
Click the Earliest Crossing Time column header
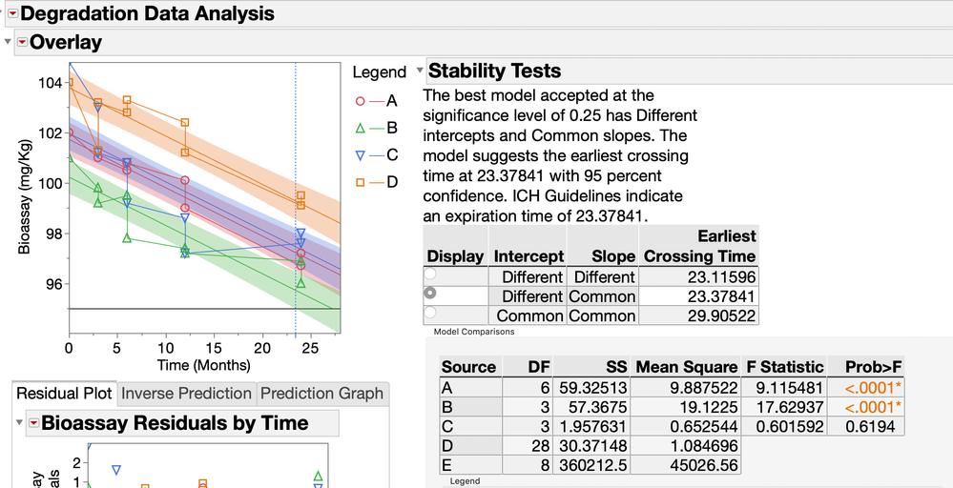pos(700,246)
